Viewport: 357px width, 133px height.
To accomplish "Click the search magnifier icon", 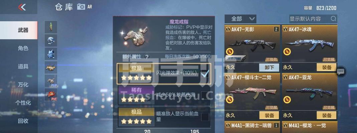I will coord(333,19).
